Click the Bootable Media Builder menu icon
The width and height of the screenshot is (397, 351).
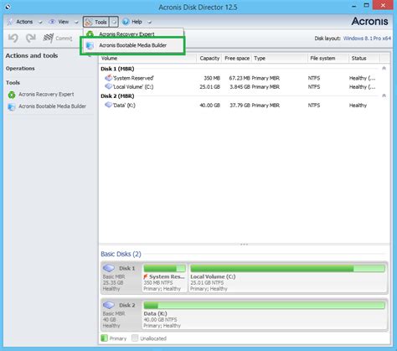pyautogui.click(x=90, y=45)
